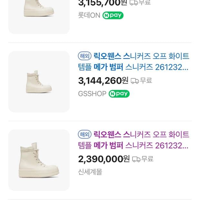Click delivery truck icon beside 3,144,260원
Image resolution: width=200 pixels, height=200 pixels.
point(135,81)
